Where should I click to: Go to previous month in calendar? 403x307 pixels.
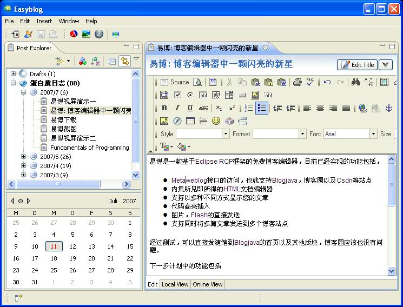[x=12, y=201]
